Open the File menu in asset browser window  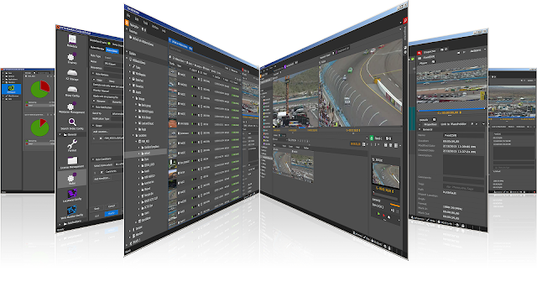(128, 16)
